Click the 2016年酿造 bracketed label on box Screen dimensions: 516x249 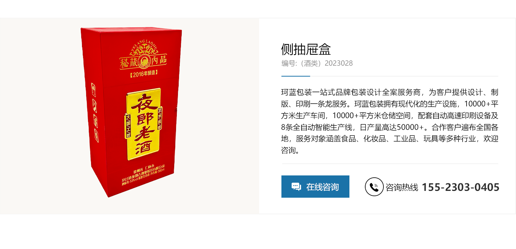click(x=143, y=74)
